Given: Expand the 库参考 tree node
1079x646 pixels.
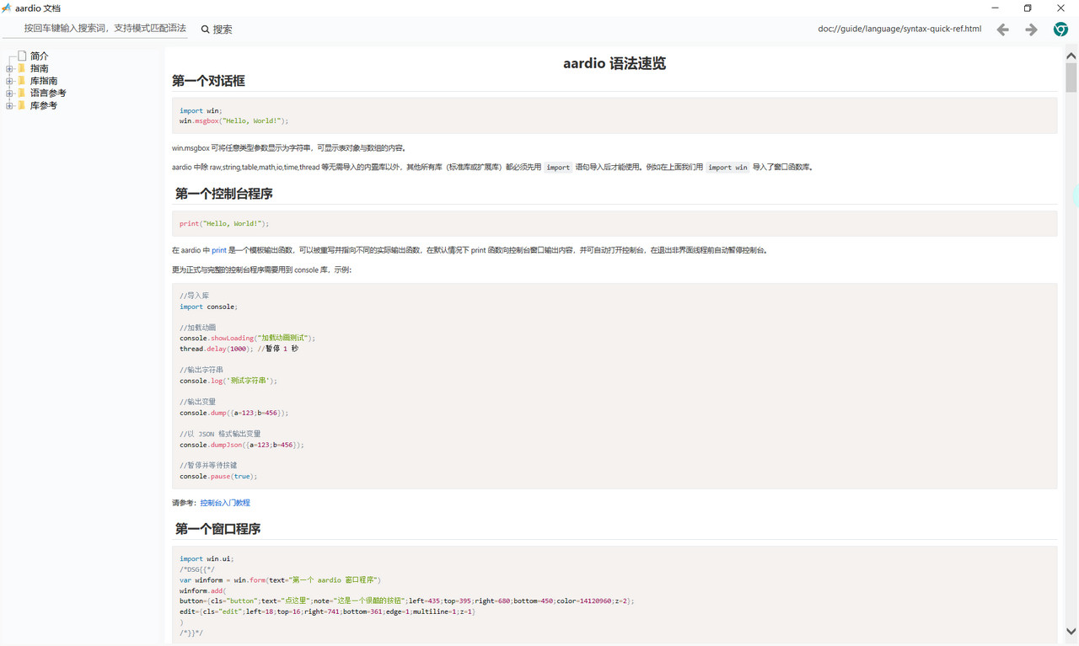Looking at the screenshot, I should (9, 106).
